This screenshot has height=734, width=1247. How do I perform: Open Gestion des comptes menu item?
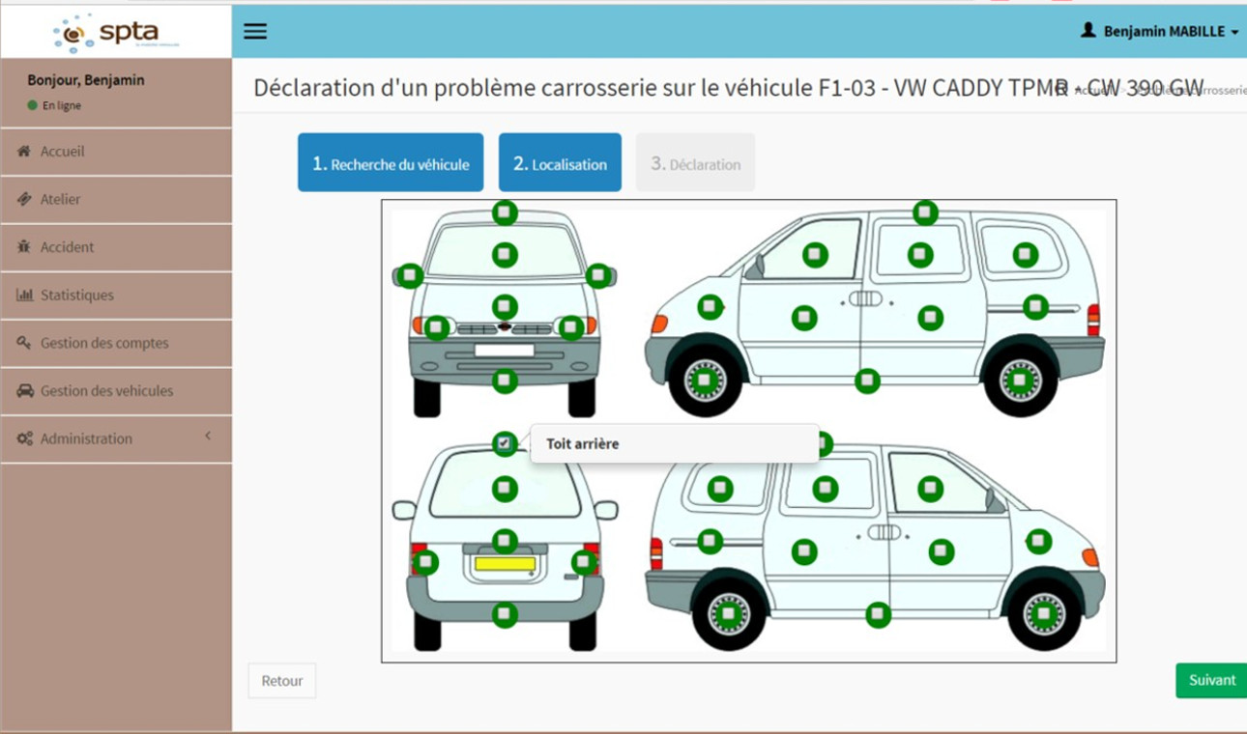(116, 343)
